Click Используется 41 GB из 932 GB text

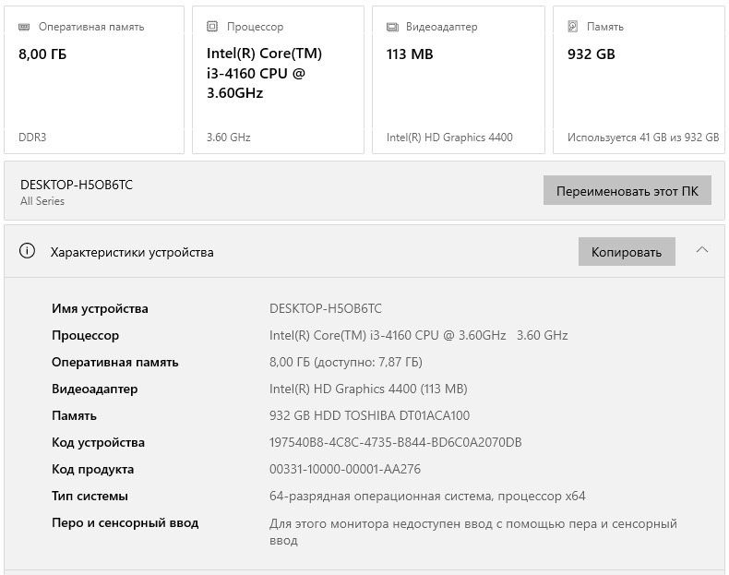[643, 138]
